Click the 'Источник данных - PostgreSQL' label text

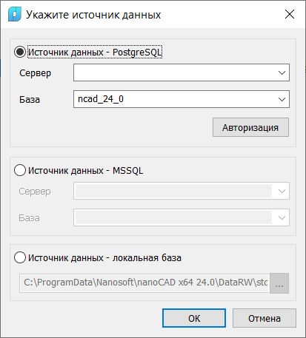[x=95, y=52]
